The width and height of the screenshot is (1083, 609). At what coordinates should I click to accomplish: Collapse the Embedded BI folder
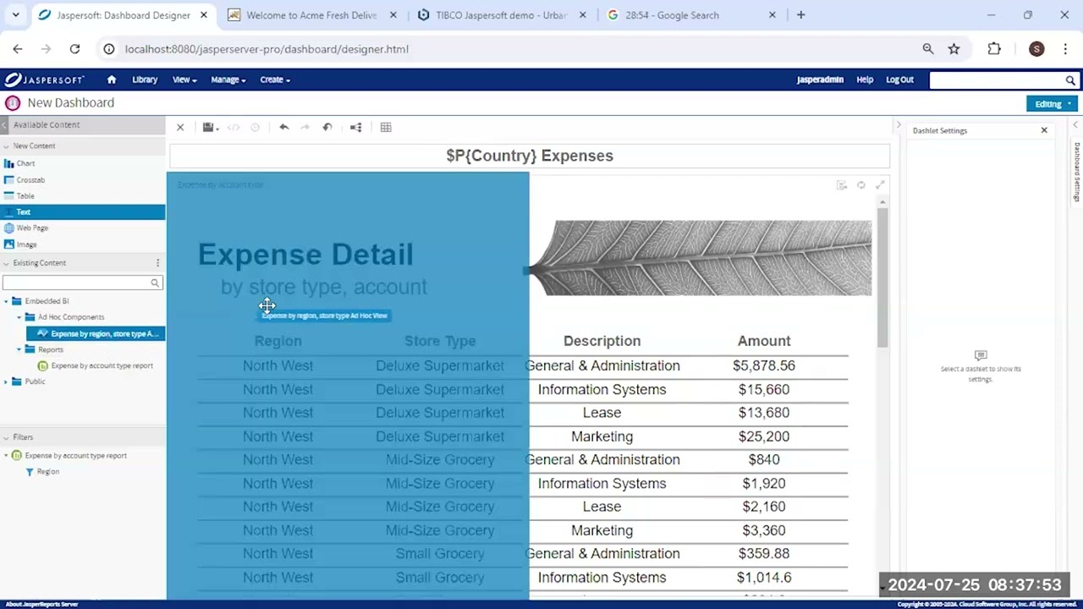7,301
